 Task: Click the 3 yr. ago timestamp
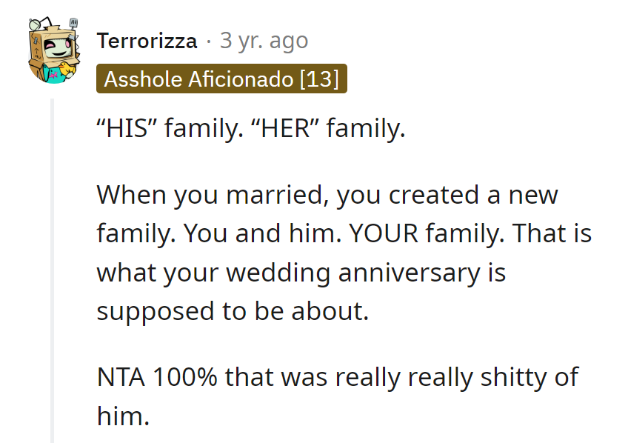click(264, 41)
